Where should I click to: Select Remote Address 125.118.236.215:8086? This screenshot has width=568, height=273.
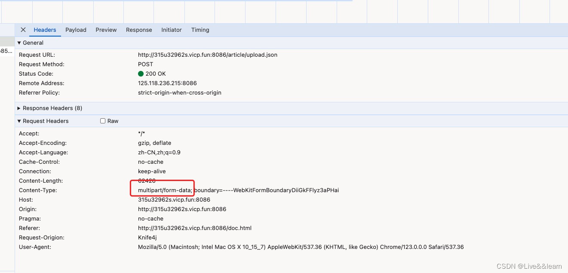point(167,83)
